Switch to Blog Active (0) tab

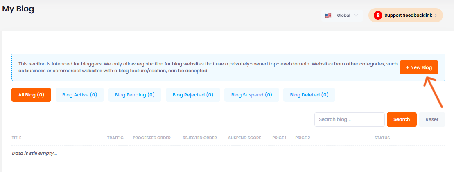point(79,95)
